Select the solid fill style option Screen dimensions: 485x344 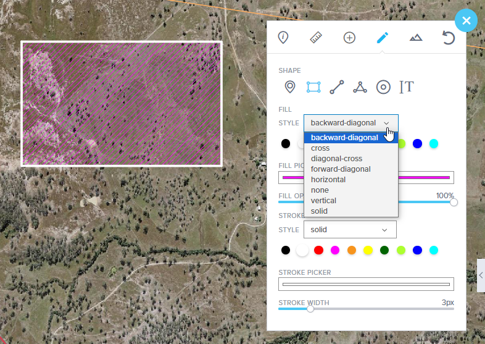319,211
